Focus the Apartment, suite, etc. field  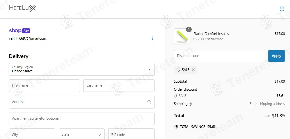[82, 118]
